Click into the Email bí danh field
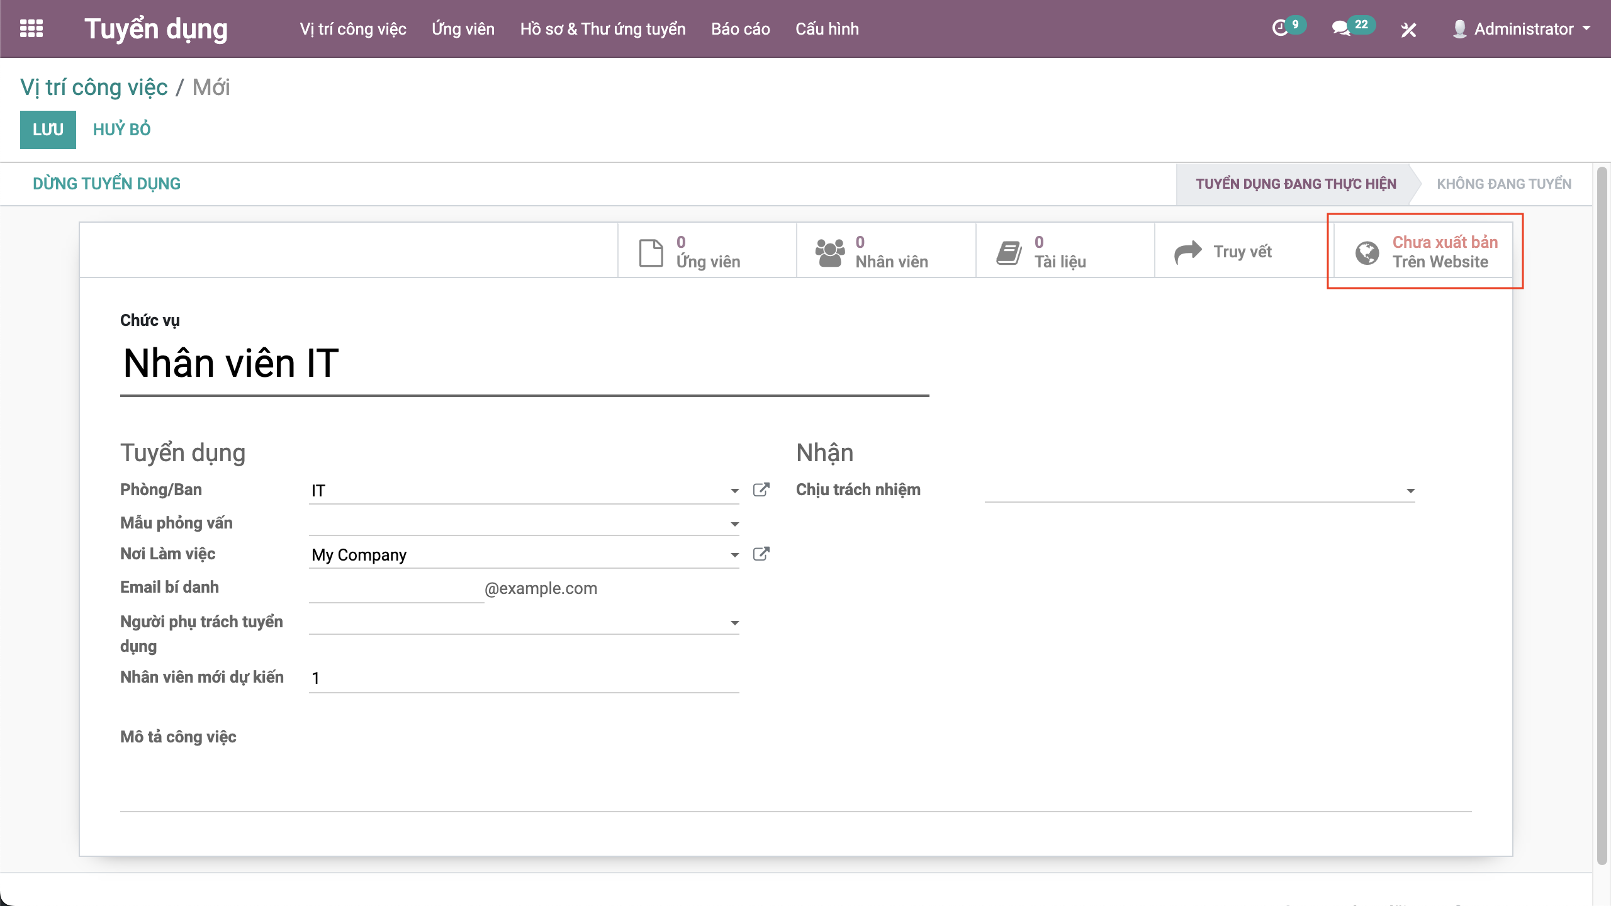Screen dimensions: 1611x906 (x=396, y=589)
